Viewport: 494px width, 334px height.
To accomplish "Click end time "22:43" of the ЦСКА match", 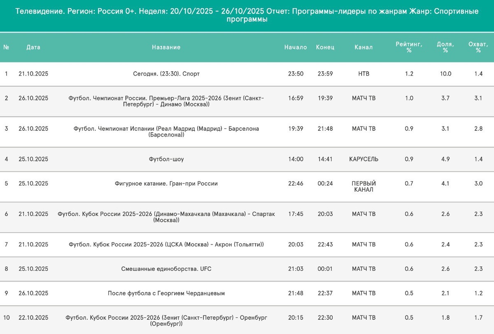I will coord(325,245).
